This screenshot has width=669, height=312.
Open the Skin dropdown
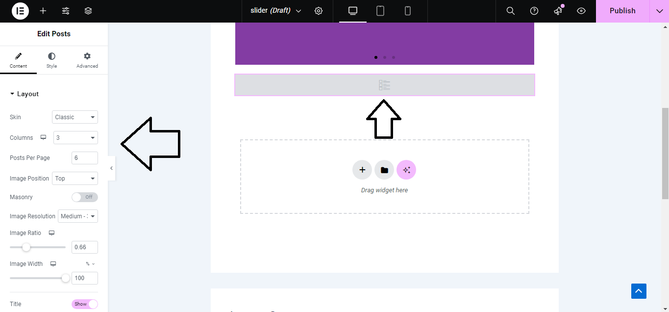tap(75, 117)
